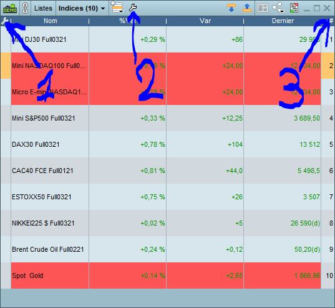Image resolution: width=335 pixels, height=308 pixels.
Task: Click the 1 866,96 last price
Action: (307, 276)
